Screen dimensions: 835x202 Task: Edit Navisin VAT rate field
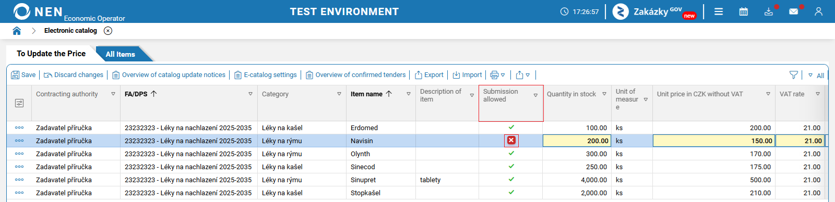coord(800,141)
